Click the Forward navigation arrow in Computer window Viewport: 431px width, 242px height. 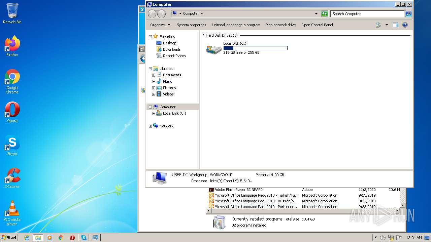tap(162, 14)
